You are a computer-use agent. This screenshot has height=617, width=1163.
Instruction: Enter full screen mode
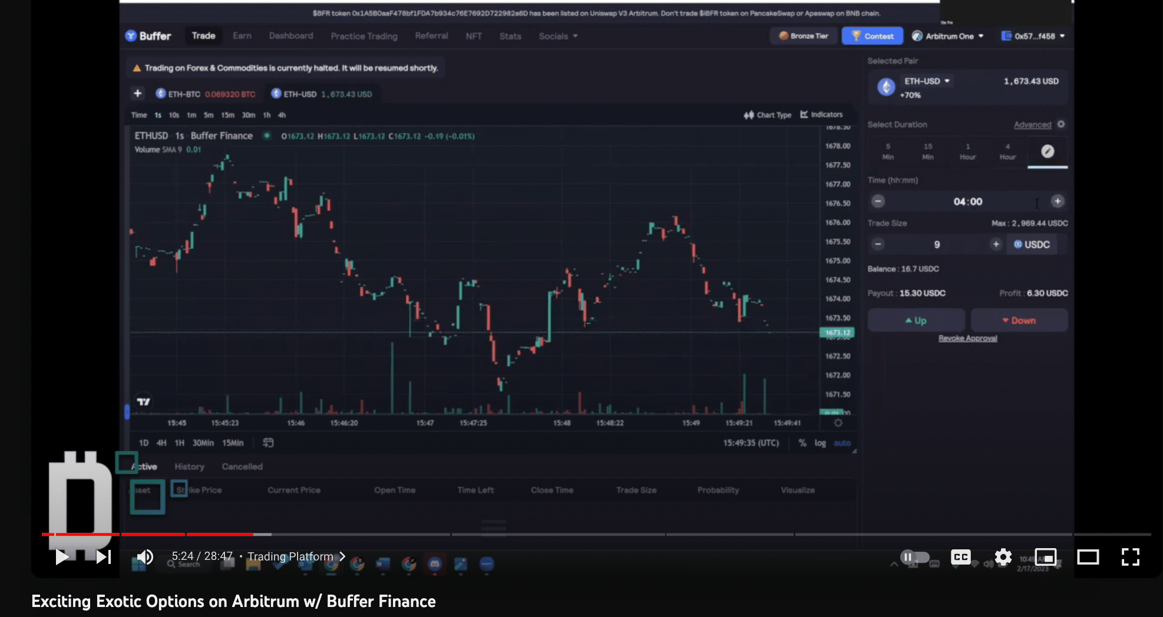click(1130, 556)
